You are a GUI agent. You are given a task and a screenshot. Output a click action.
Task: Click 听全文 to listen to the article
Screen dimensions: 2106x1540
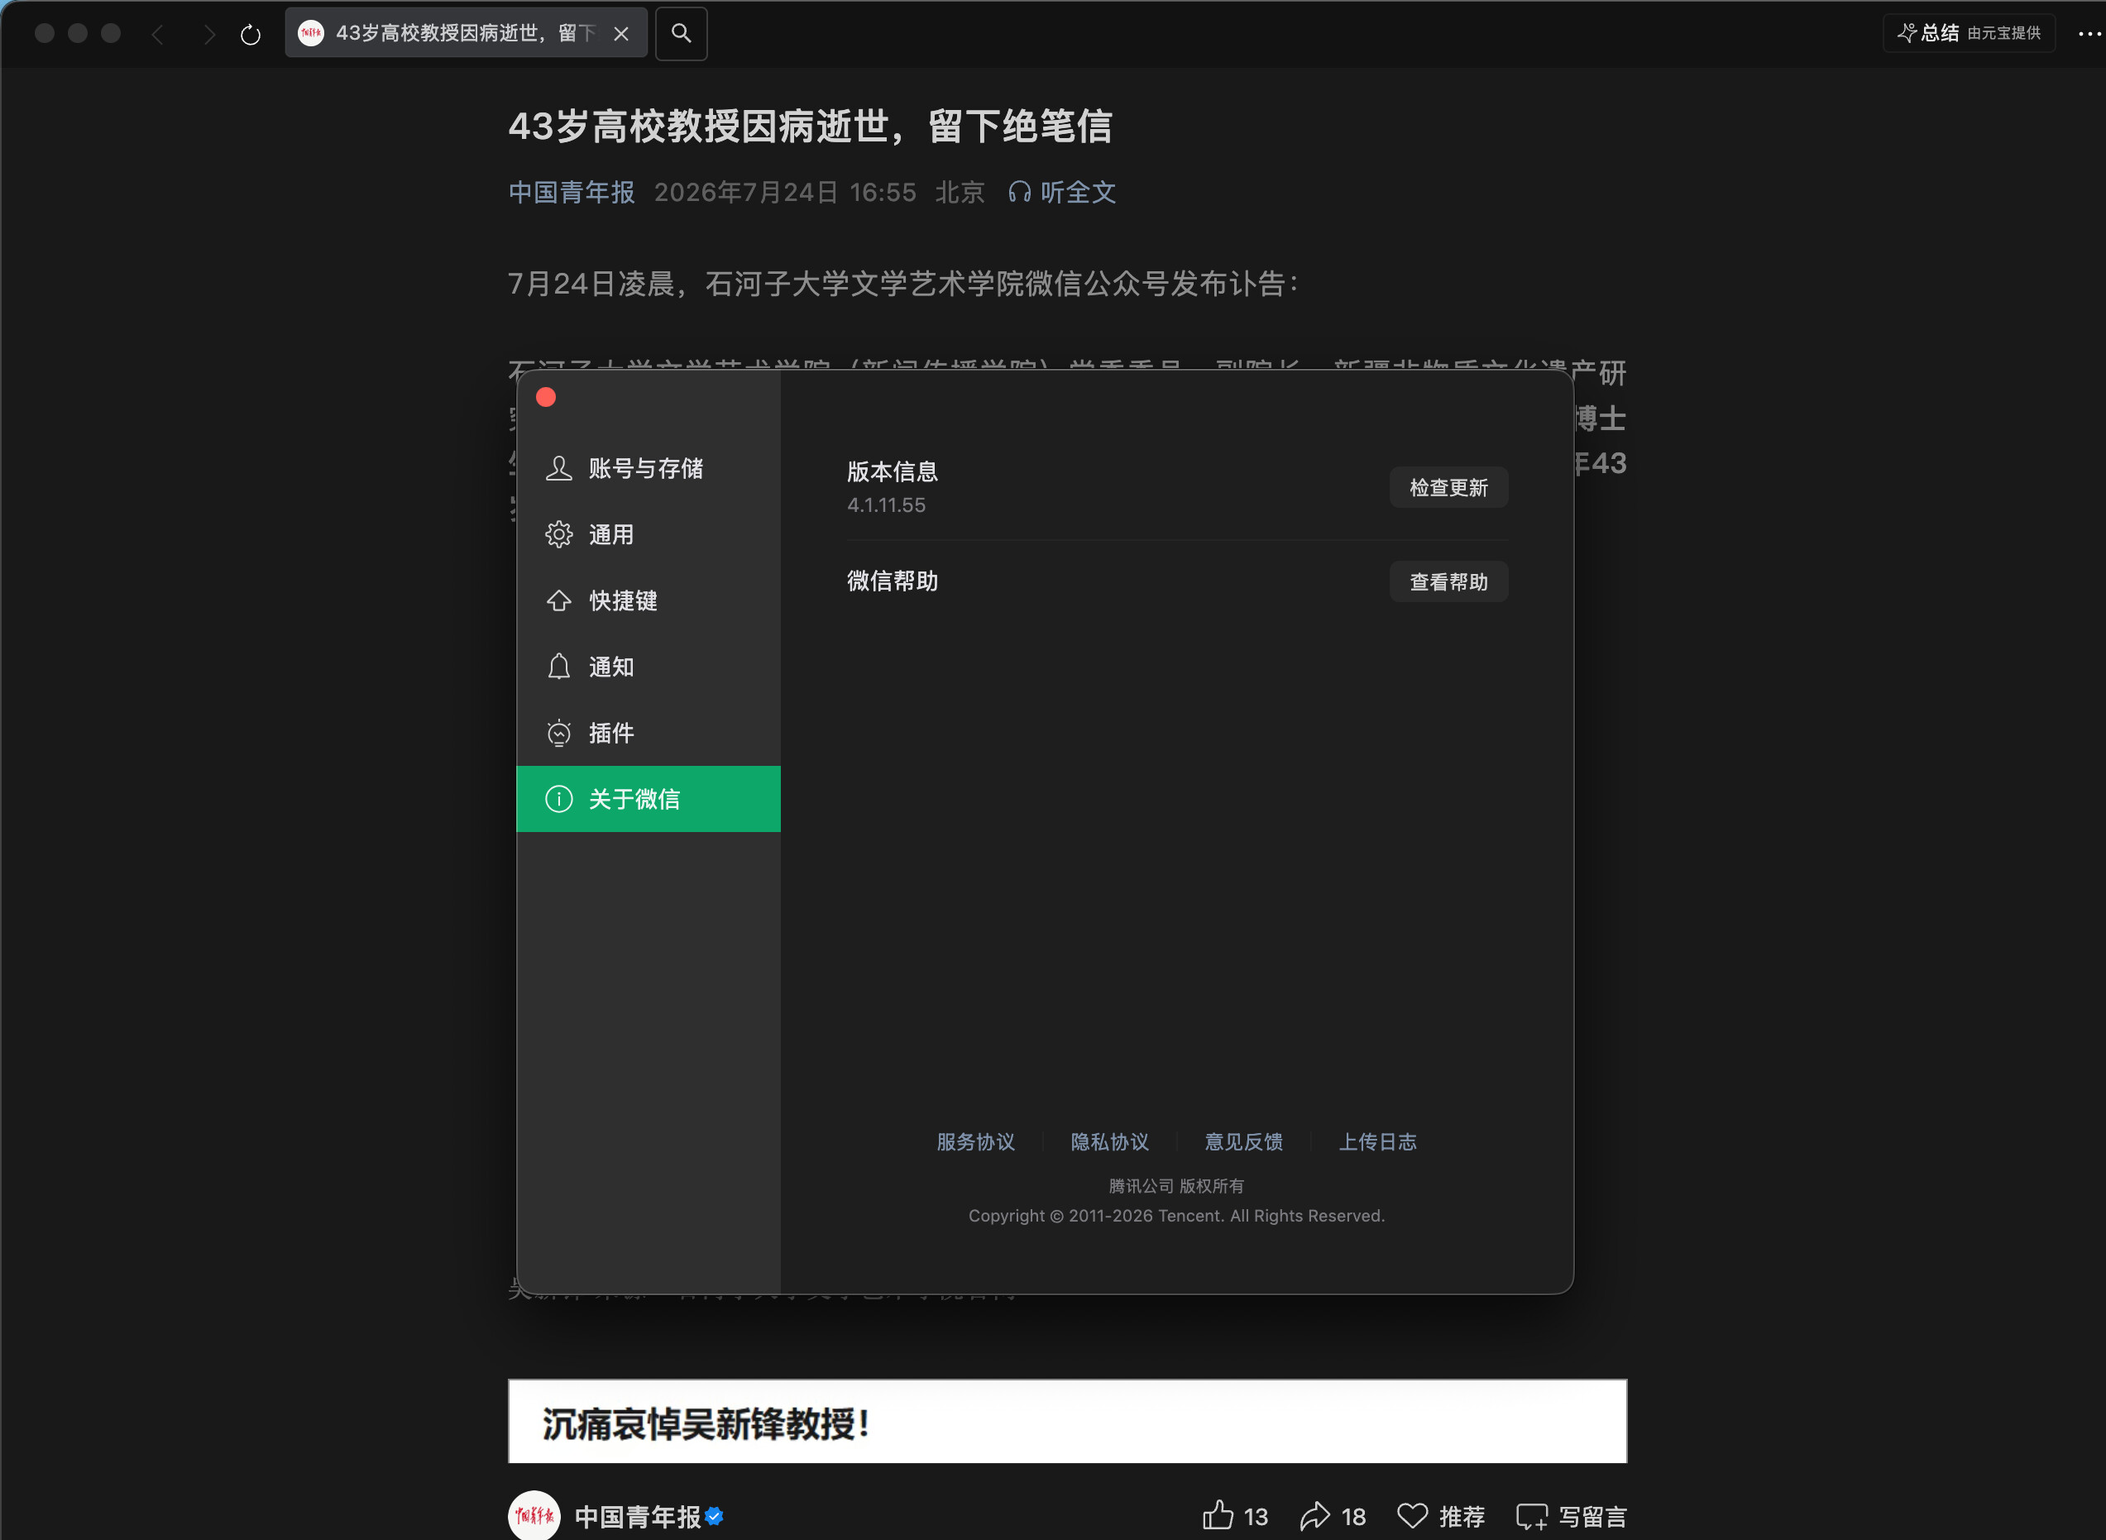click(1062, 192)
